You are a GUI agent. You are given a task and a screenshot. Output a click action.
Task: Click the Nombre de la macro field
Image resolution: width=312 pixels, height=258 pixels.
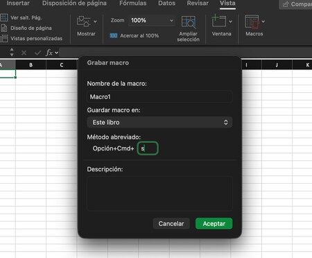click(x=159, y=96)
